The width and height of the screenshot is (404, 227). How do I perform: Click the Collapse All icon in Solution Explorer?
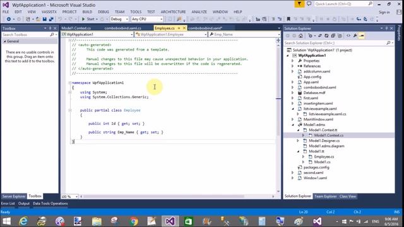pyautogui.click(x=333, y=36)
